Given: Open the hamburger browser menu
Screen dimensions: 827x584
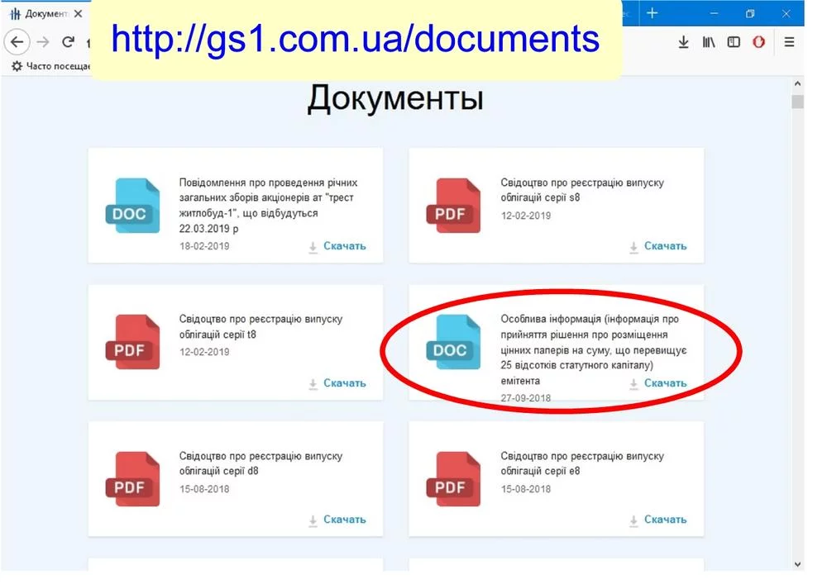Looking at the screenshot, I should [x=789, y=42].
